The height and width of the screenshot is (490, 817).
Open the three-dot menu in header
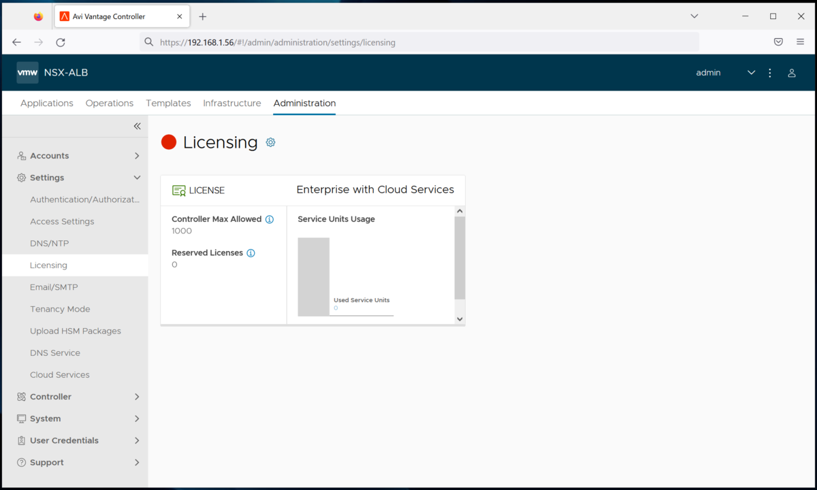click(770, 73)
